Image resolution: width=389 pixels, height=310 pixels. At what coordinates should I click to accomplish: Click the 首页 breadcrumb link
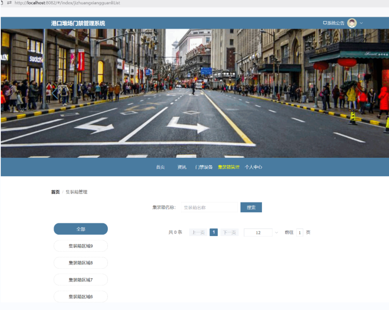[x=55, y=192]
